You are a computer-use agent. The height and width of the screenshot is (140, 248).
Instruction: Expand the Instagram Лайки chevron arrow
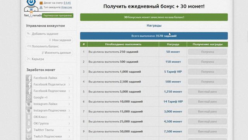click(69, 104)
